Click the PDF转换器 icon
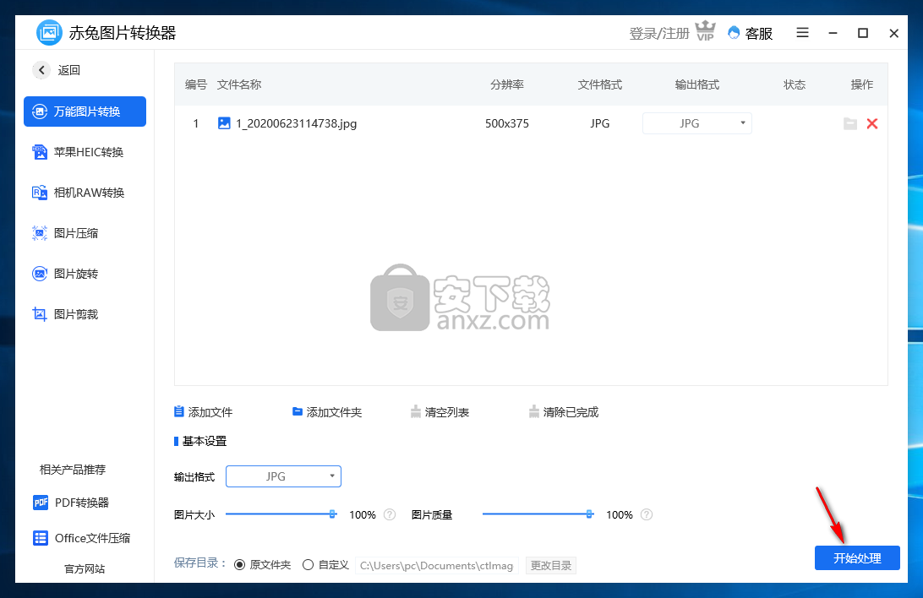 click(x=41, y=503)
